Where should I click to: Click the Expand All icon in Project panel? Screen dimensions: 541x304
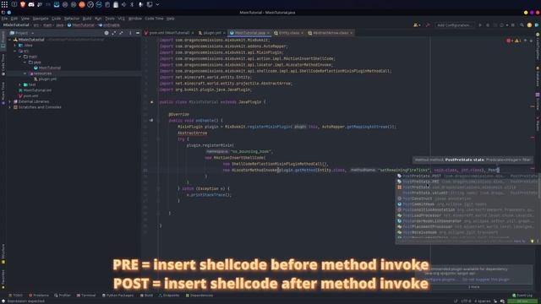pos(114,33)
